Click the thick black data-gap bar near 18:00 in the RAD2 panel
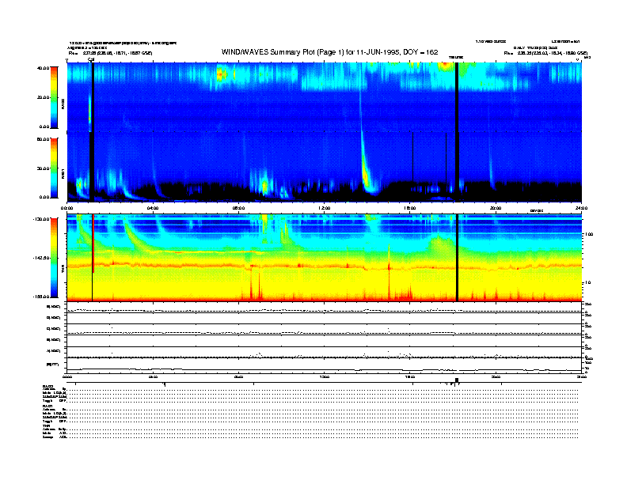This screenshot has width=627, height=484. (457, 97)
